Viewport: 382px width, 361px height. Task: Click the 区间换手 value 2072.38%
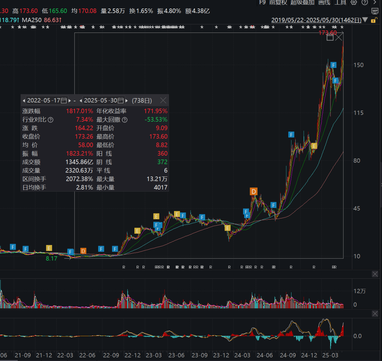pos(80,179)
